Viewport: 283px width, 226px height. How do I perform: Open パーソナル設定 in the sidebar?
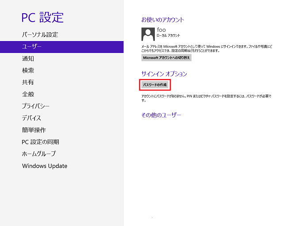tap(40, 34)
